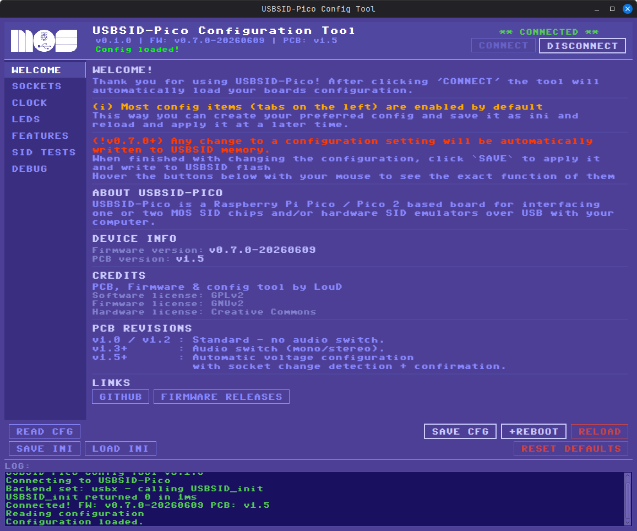Viewport: 637px width, 531px height.
Task: Maximize the Config Tool window
Action: (612, 9)
